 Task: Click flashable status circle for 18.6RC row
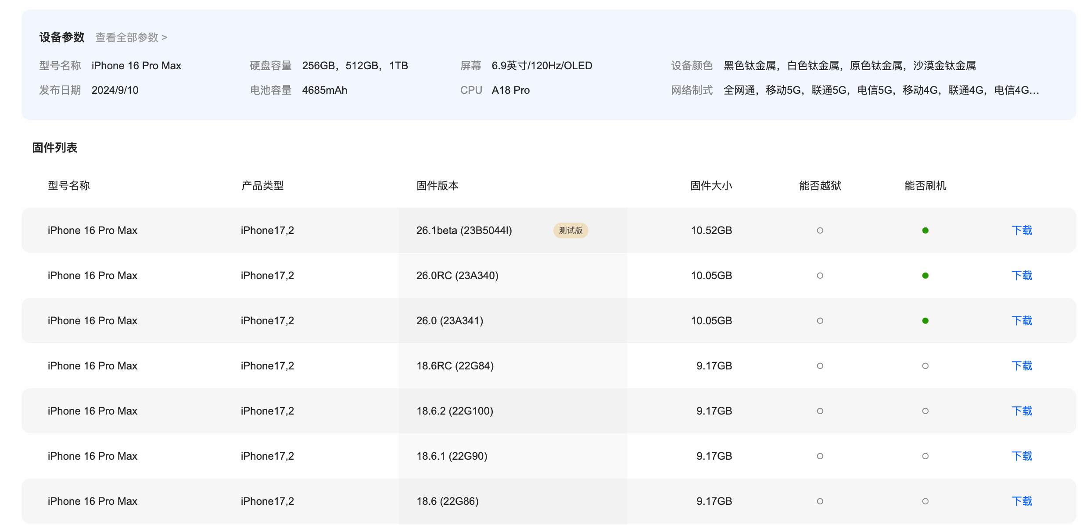tap(925, 366)
